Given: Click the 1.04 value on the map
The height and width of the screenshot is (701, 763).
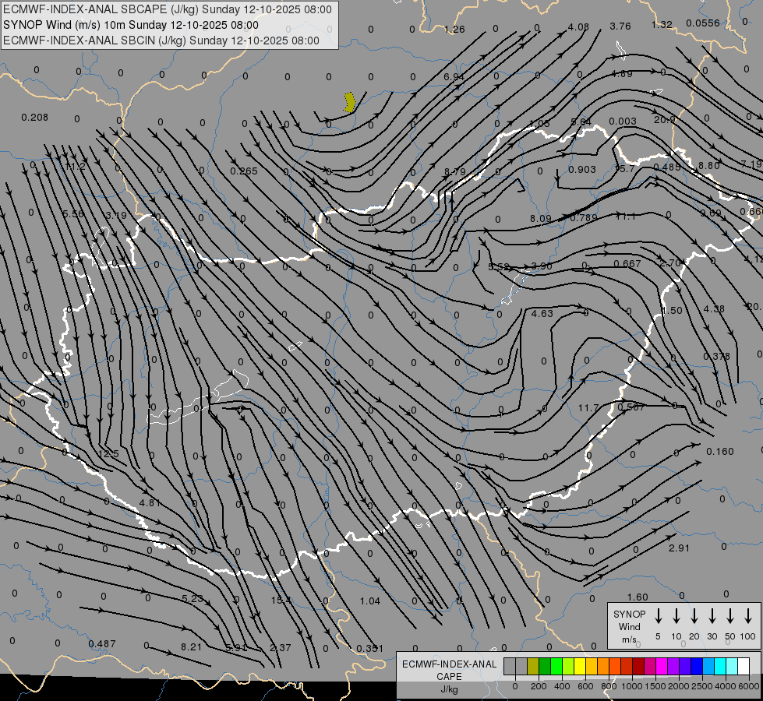Looking at the screenshot, I should pos(370,601).
